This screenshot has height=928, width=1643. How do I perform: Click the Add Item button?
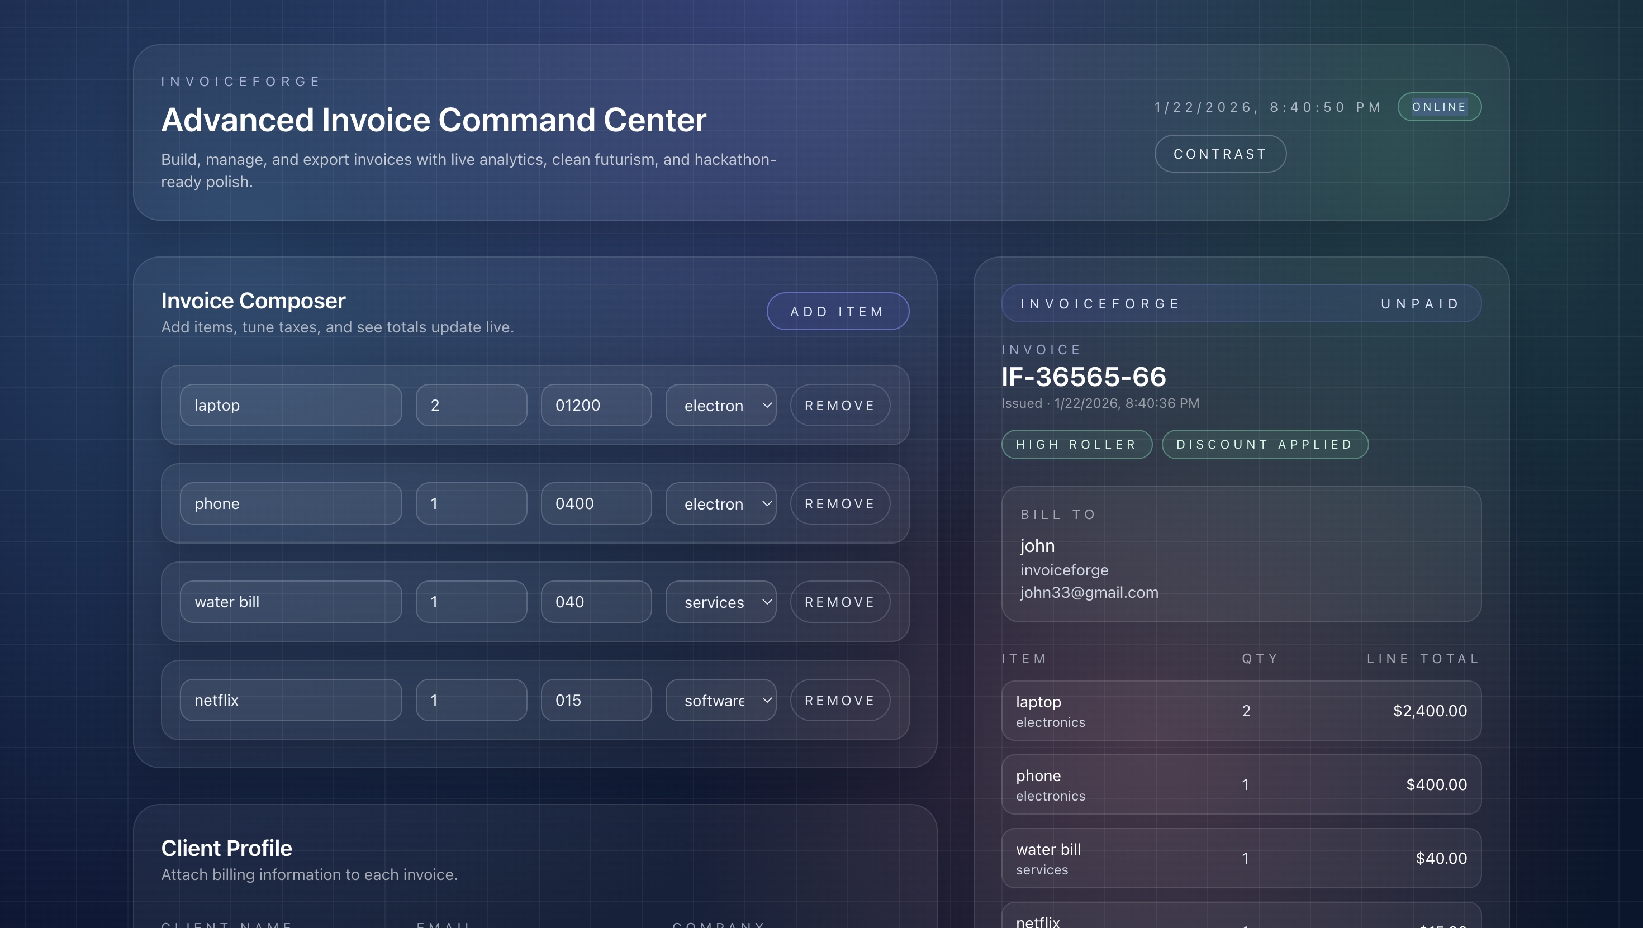pos(837,311)
